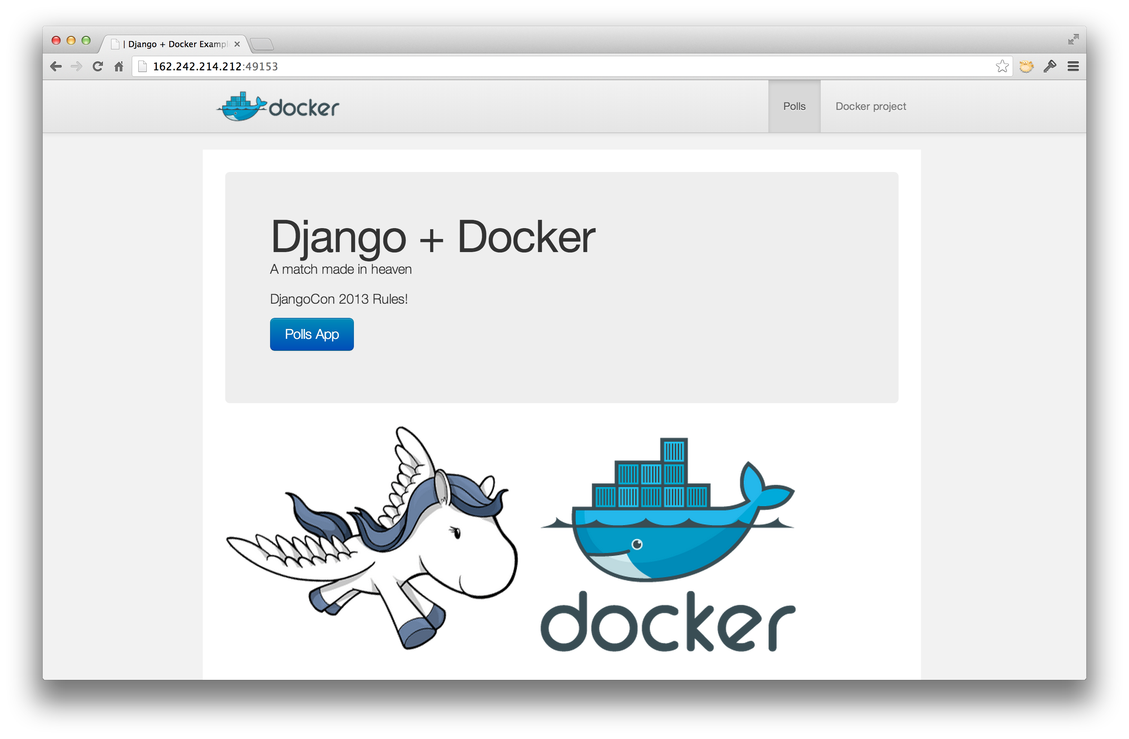Close the Django + Docker Example tab
This screenshot has height=739, width=1129.
pyautogui.click(x=237, y=44)
